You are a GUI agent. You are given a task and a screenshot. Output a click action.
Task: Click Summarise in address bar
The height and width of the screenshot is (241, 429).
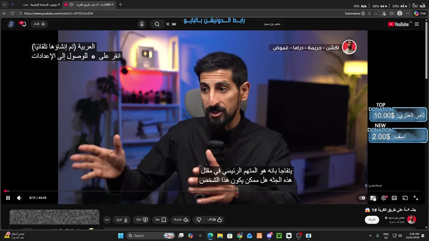pyautogui.click(x=355, y=13)
